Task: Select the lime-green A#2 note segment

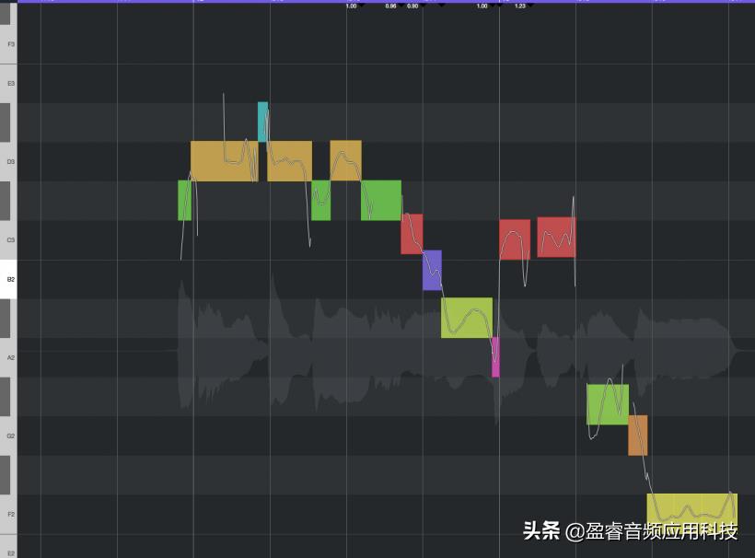Action: click(467, 318)
